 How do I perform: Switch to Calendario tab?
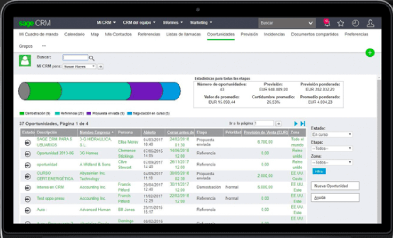[74, 34]
